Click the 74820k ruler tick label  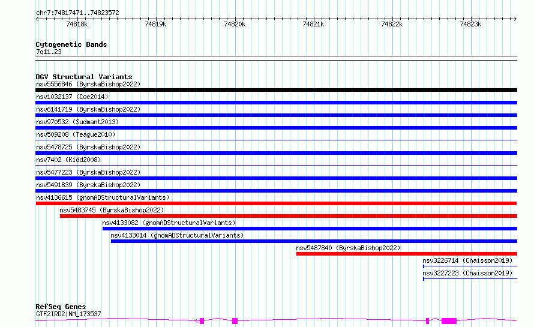[x=235, y=24]
